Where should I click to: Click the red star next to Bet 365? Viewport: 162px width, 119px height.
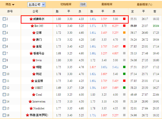coord(33,26)
